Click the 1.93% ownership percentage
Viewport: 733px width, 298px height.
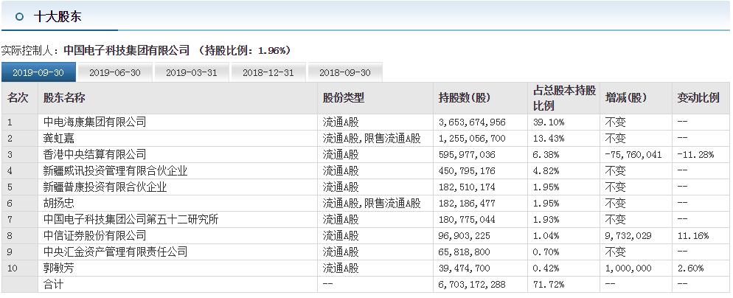[546, 219]
